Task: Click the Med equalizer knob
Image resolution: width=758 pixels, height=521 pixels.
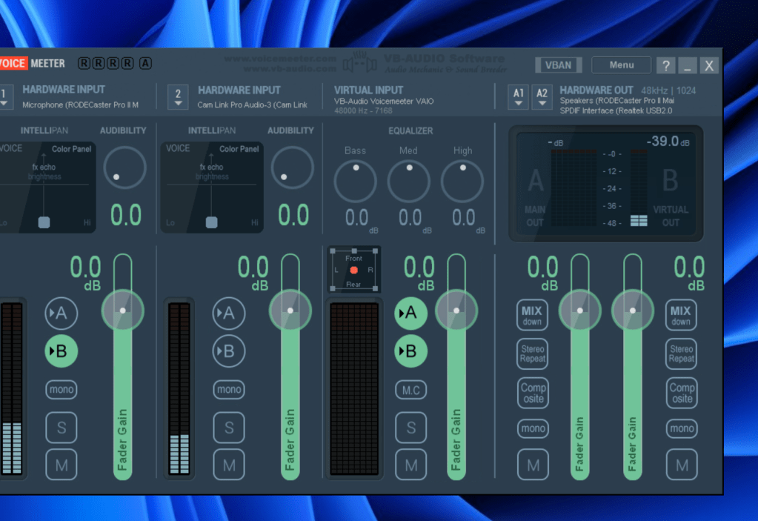Action: click(x=409, y=182)
